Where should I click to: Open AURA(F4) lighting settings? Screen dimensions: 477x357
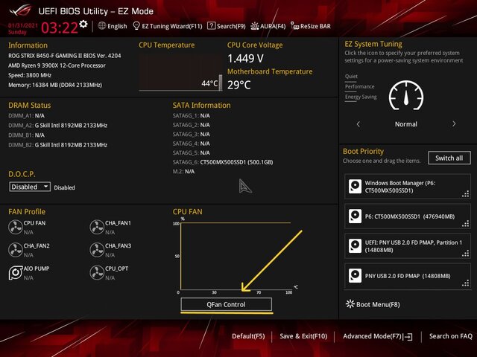coord(268,26)
